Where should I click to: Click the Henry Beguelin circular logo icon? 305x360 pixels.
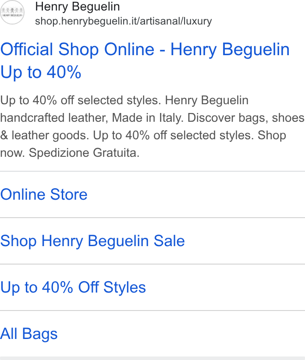click(x=12, y=12)
